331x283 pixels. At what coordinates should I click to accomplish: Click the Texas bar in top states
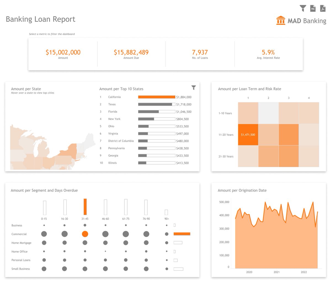[x=157, y=104]
